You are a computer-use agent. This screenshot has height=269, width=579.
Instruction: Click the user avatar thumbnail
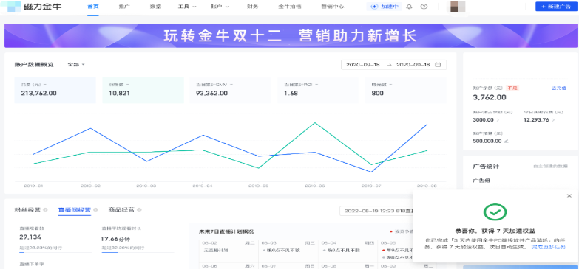[x=458, y=7]
